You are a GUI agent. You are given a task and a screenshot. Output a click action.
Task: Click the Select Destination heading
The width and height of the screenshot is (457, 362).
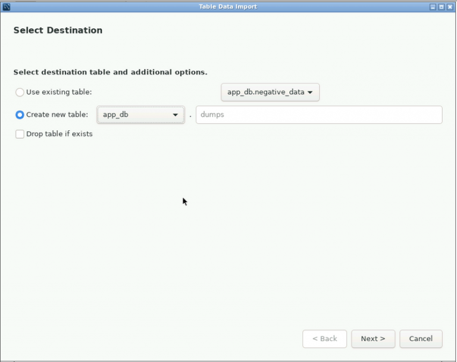pos(58,30)
